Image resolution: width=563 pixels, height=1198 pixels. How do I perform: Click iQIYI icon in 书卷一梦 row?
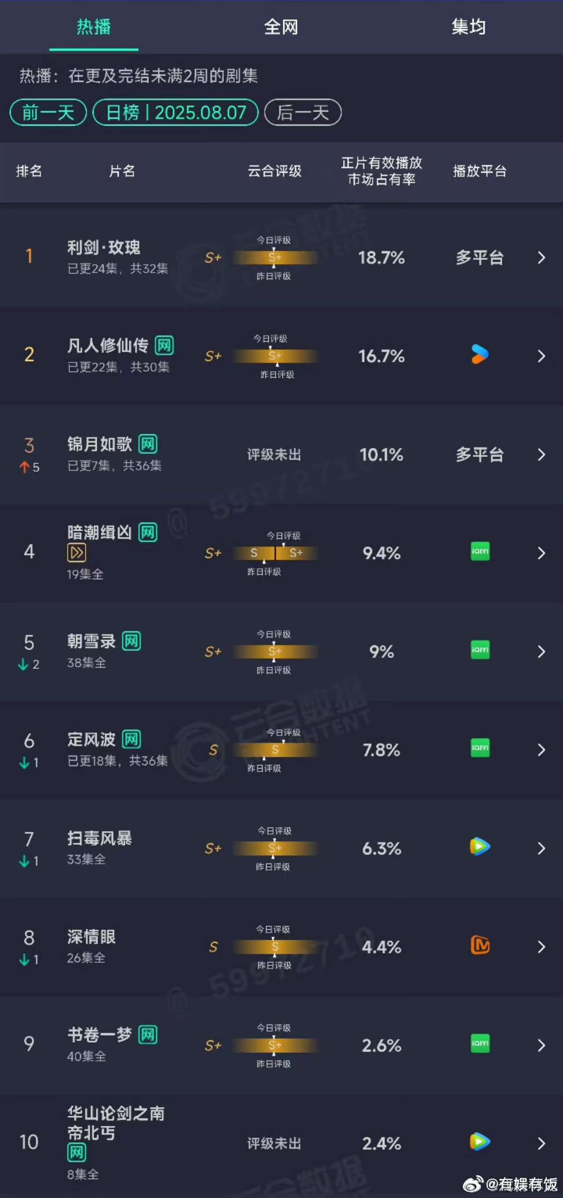pos(480,1044)
